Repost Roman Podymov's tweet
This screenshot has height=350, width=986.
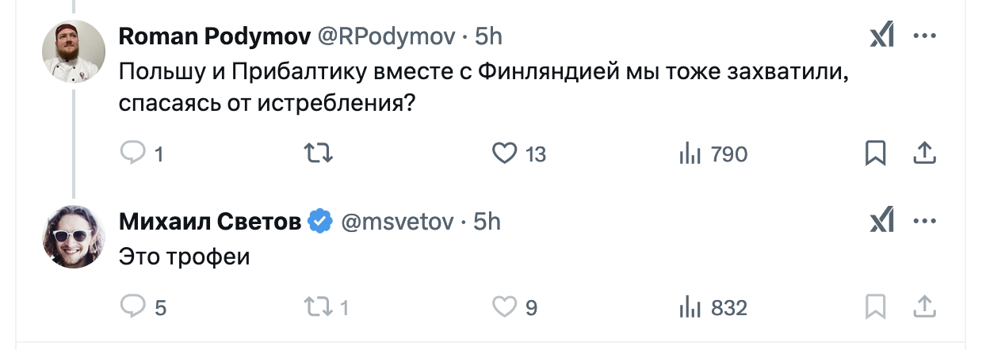pos(319,154)
